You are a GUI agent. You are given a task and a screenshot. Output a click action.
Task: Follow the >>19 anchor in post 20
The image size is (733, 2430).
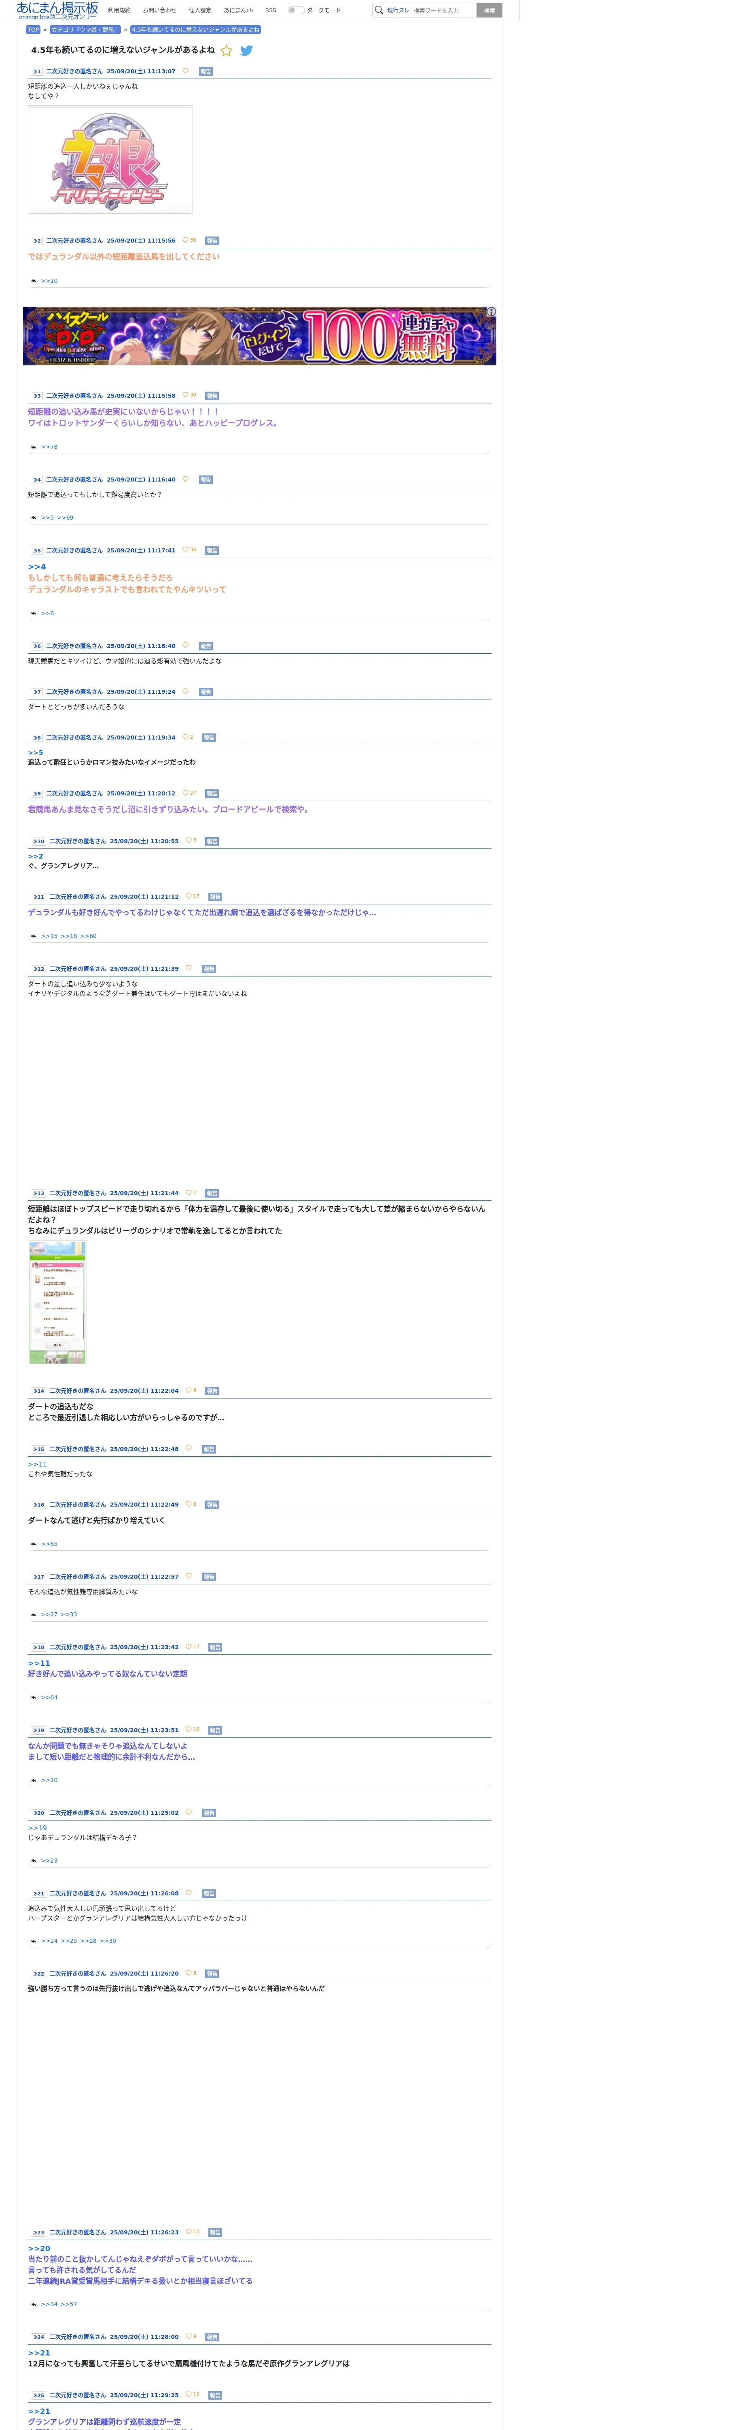tap(38, 1828)
